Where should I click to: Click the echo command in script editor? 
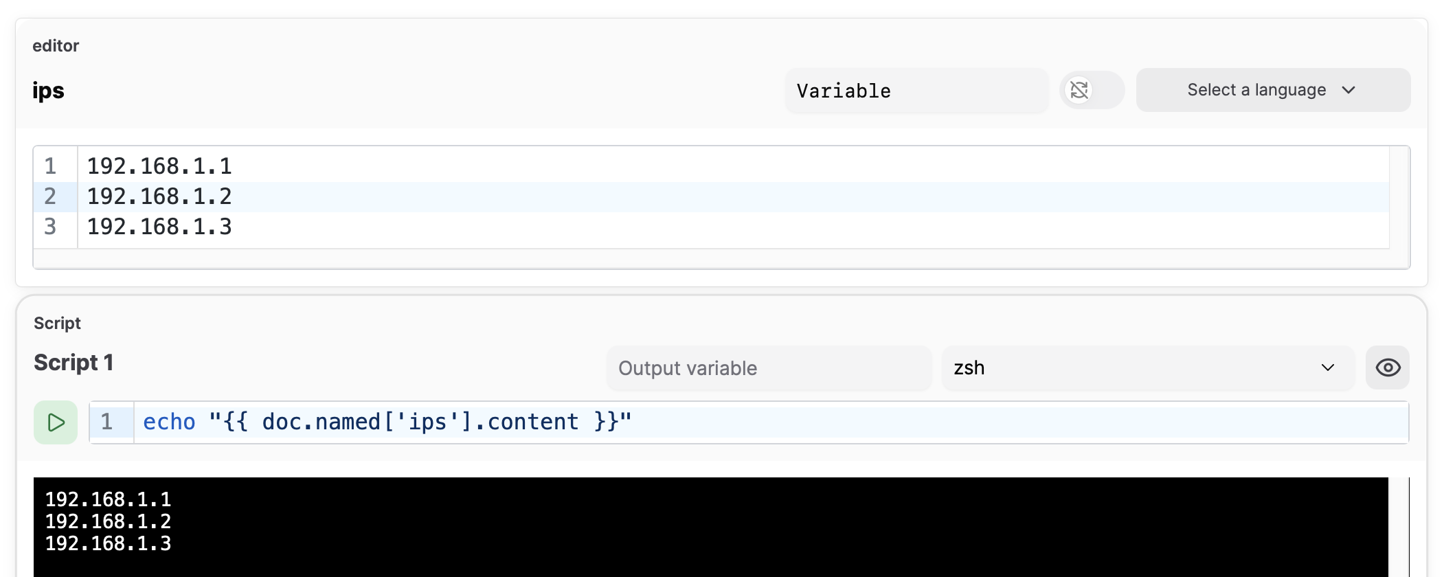pyautogui.click(x=169, y=422)
